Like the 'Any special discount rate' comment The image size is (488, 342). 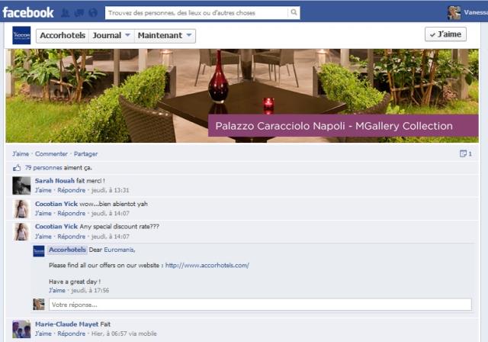(x=43, y=237)
